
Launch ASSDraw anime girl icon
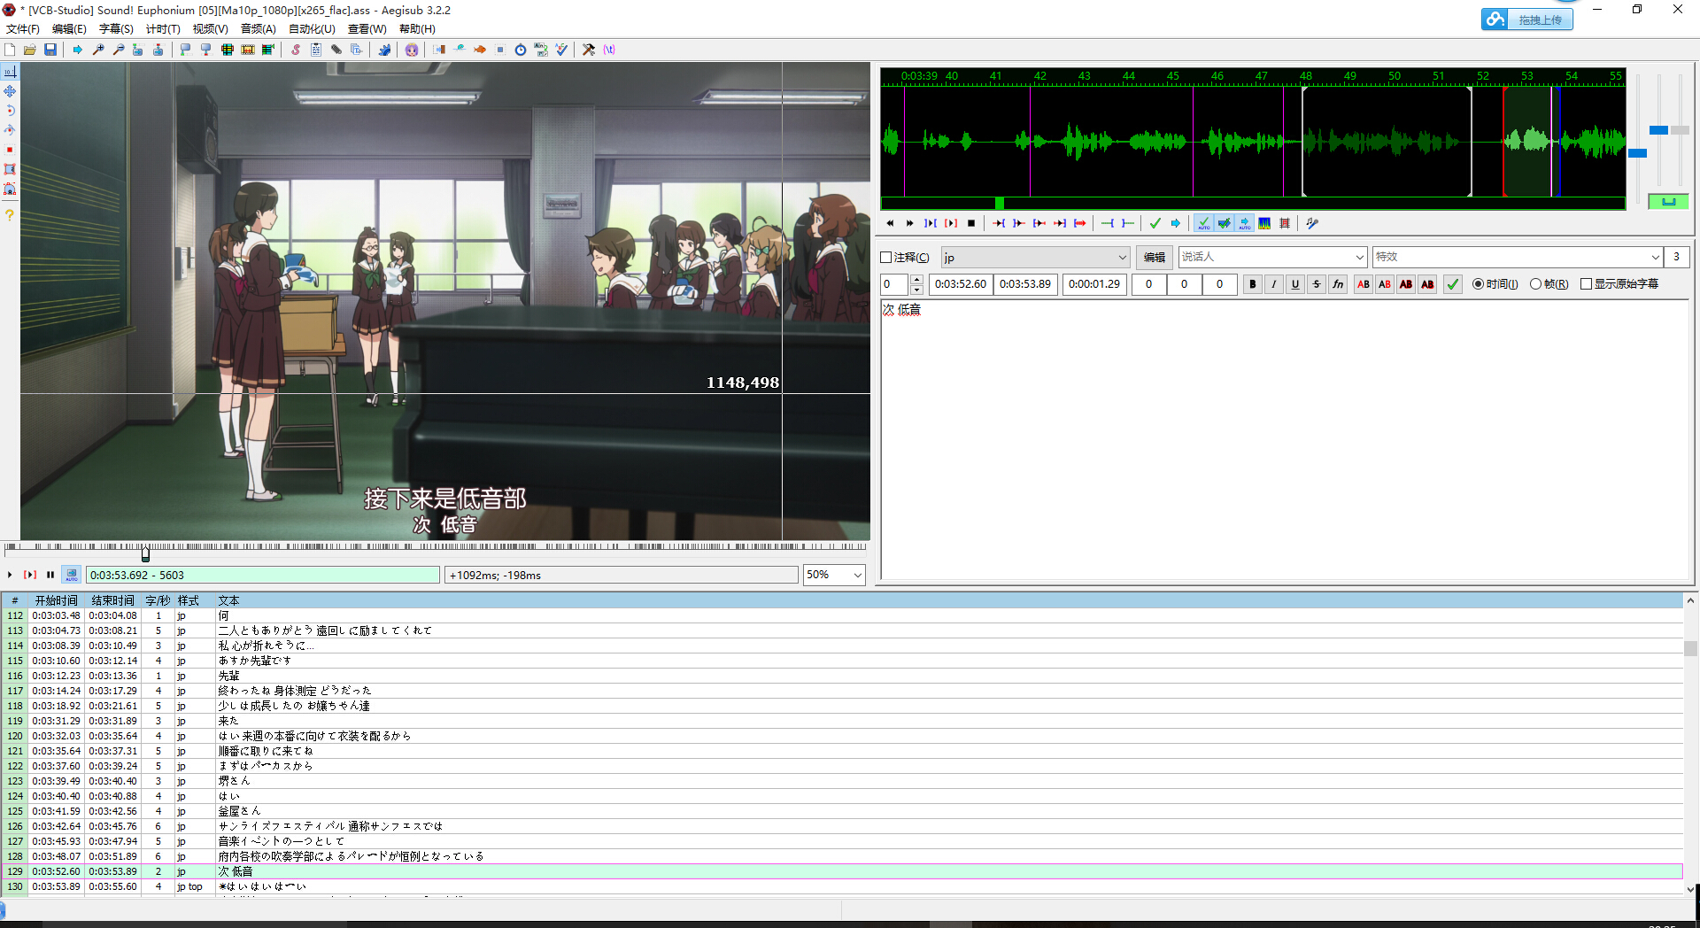[x=412, y=50]
